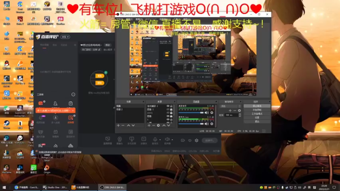
Task: Click the orange highlighted toolbox icon
Action: tap(71, 119)
